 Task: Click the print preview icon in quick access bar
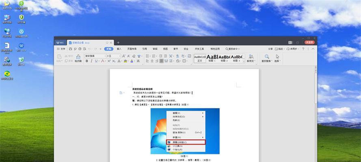pos(84,49)
